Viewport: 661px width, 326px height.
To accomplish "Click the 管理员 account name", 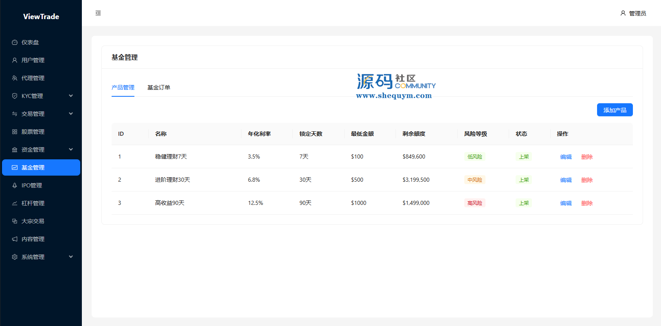I will click(x=638, y=13).
